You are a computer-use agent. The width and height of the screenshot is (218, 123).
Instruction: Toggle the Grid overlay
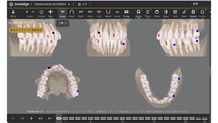pos(175,14)
